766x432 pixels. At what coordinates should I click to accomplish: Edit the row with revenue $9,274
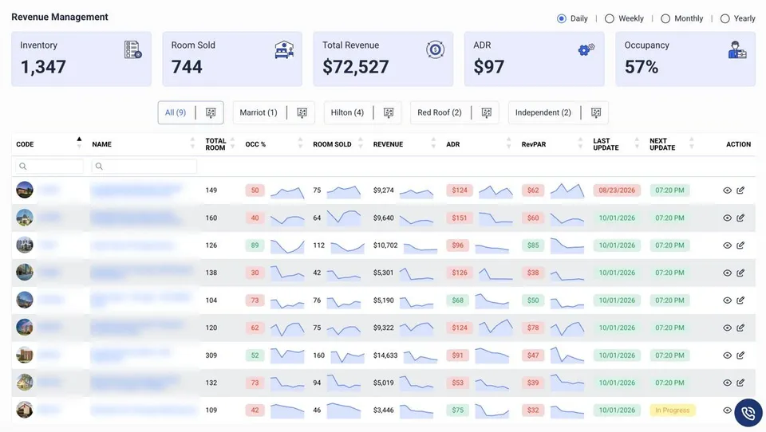740,190
